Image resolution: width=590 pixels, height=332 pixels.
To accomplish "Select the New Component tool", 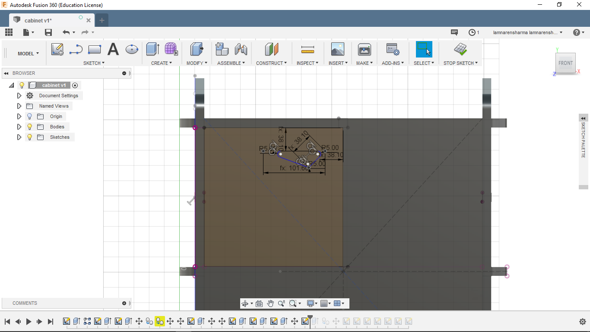I will [x=222, y=49].
